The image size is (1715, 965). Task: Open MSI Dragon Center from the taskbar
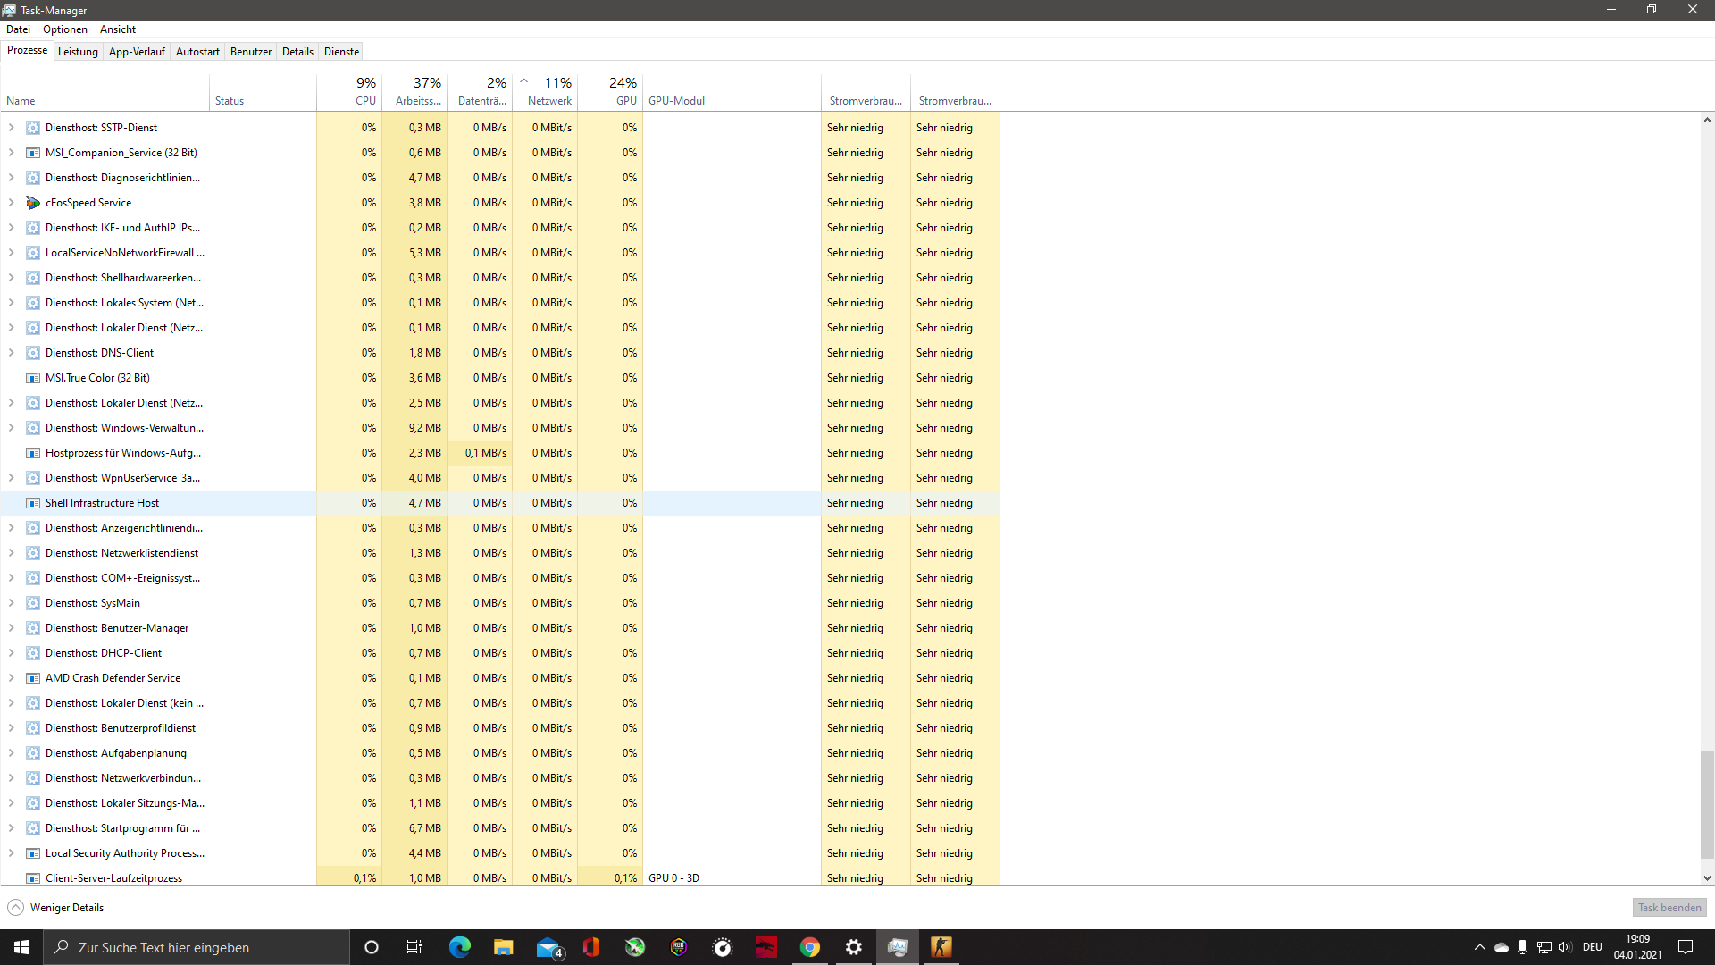click(765, 947)
